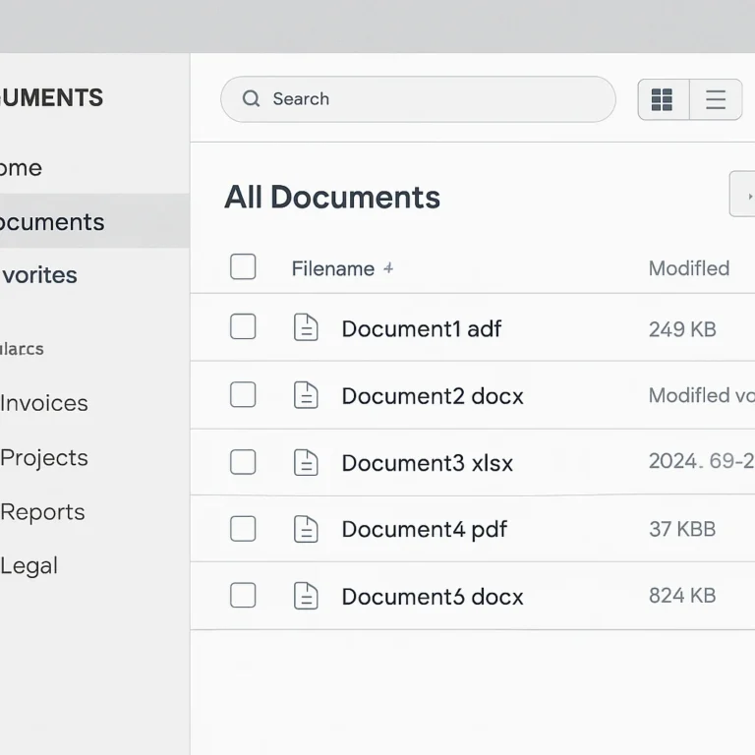Open the Projects folder

44,458
